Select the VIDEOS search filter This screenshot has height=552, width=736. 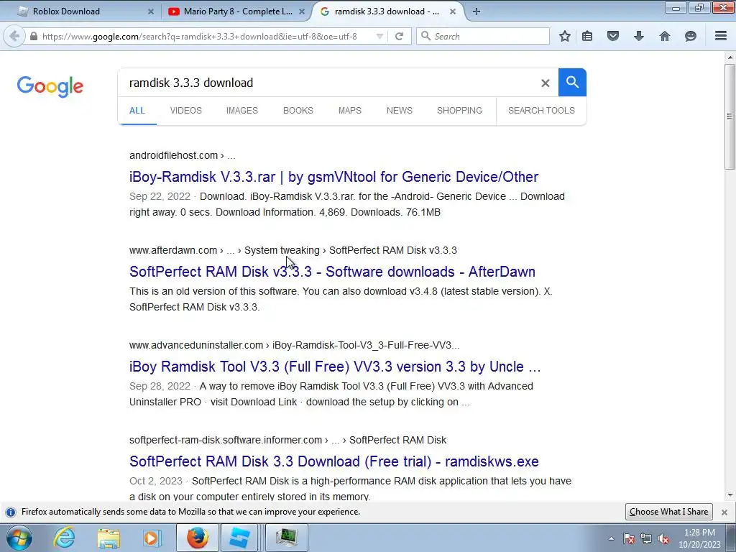tap(186, 110)
